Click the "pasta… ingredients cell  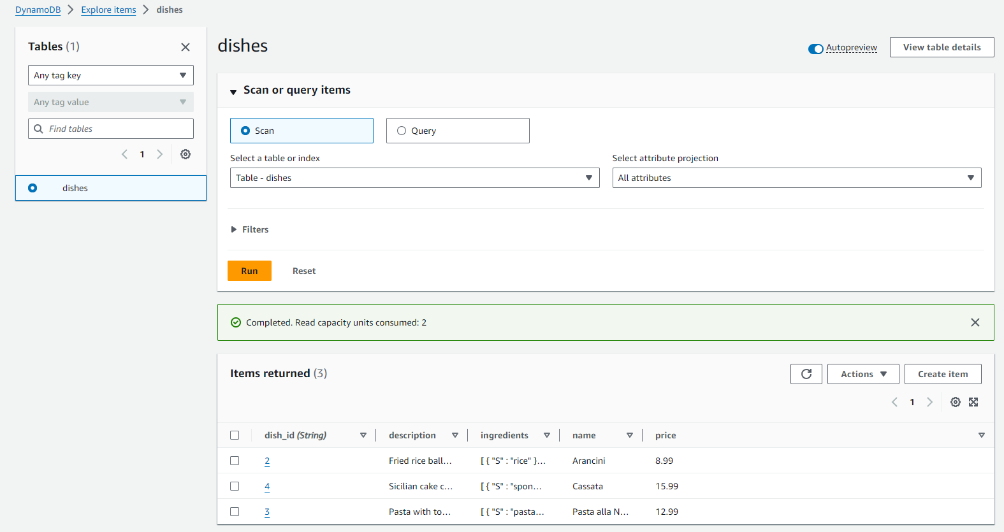tap(513, 512)
